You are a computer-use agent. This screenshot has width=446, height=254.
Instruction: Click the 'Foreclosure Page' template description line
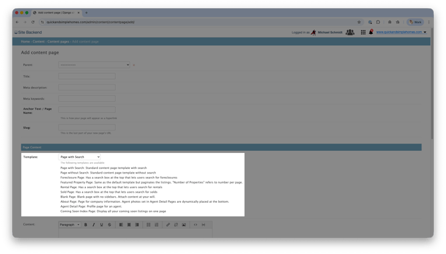(118, 178)
